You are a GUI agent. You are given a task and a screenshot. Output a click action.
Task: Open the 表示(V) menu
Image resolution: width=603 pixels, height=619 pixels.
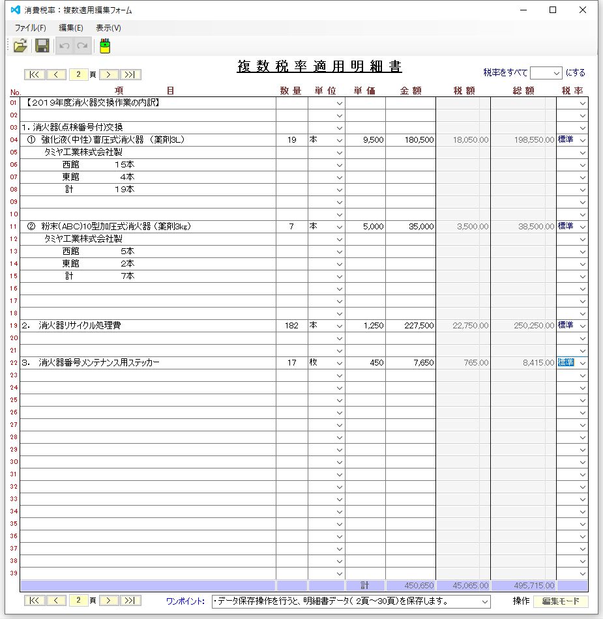108,28
